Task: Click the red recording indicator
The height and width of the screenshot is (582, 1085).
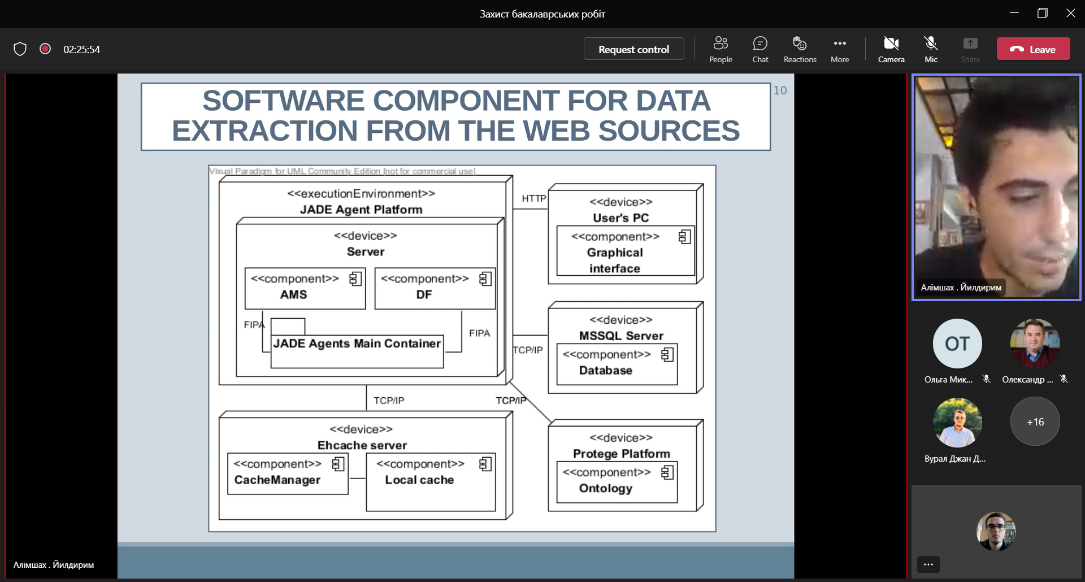Action: tap(45, 49)
